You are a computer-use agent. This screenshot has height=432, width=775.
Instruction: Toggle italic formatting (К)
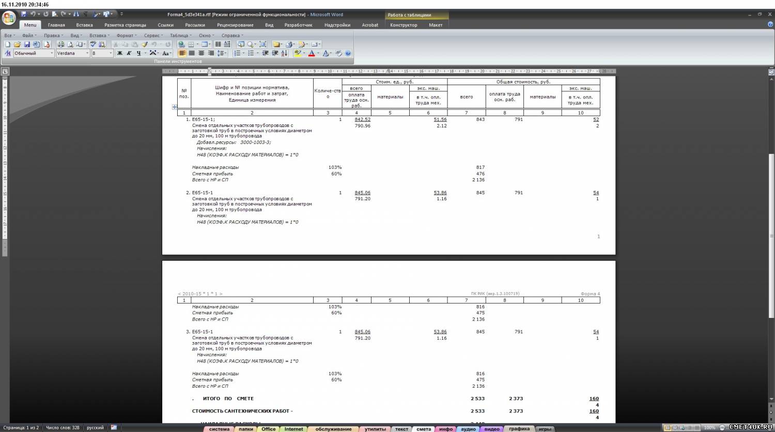[x=129, y=53]
